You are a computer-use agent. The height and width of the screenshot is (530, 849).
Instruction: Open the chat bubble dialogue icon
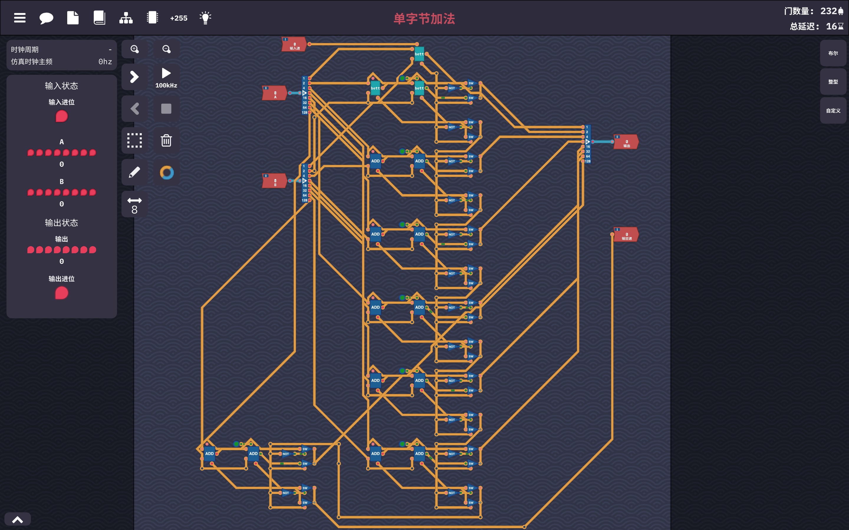[46, 18]
